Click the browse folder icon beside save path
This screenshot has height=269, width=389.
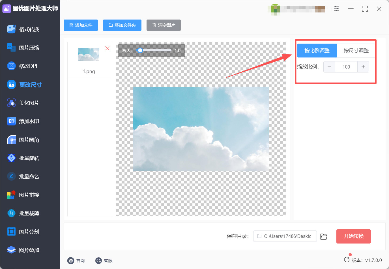(324, 236)
